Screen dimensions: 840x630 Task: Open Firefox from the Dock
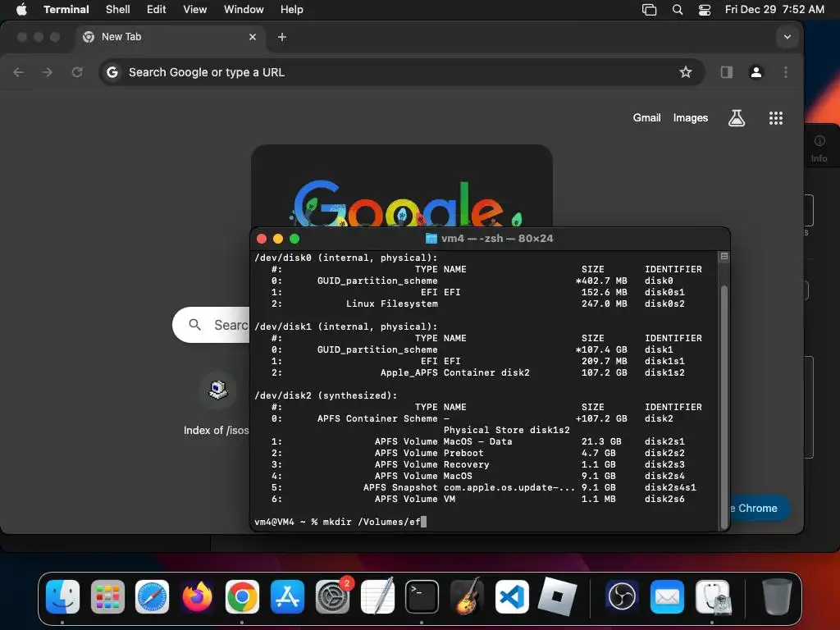tap(197, 597)
